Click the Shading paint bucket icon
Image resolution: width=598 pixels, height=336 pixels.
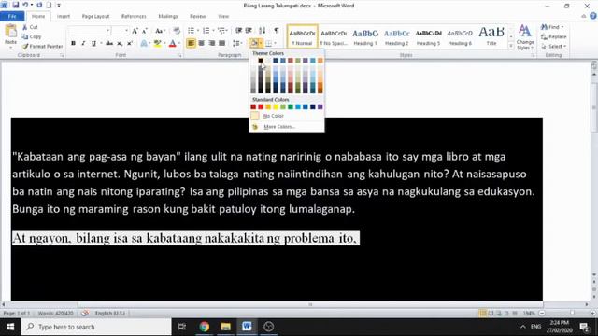tap(253, 43)
